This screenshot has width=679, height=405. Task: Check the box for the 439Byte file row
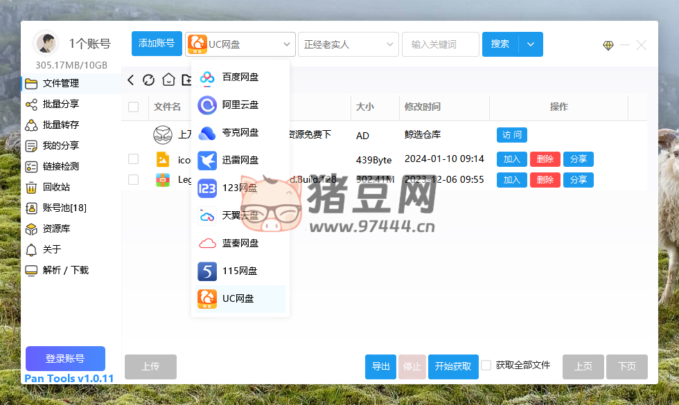tap(134, 159)
